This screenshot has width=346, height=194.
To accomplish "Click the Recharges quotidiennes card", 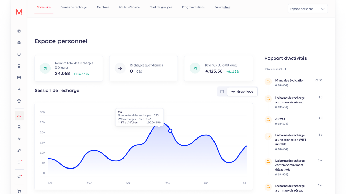I will (144, 68).
